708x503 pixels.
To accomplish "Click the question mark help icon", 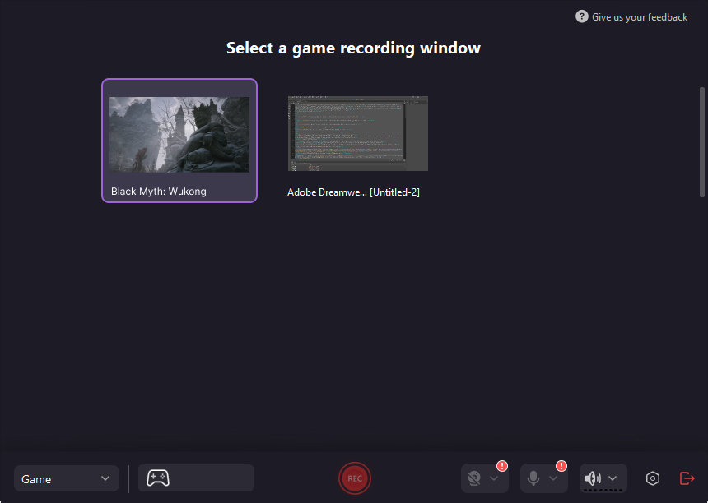I will 581,16.
